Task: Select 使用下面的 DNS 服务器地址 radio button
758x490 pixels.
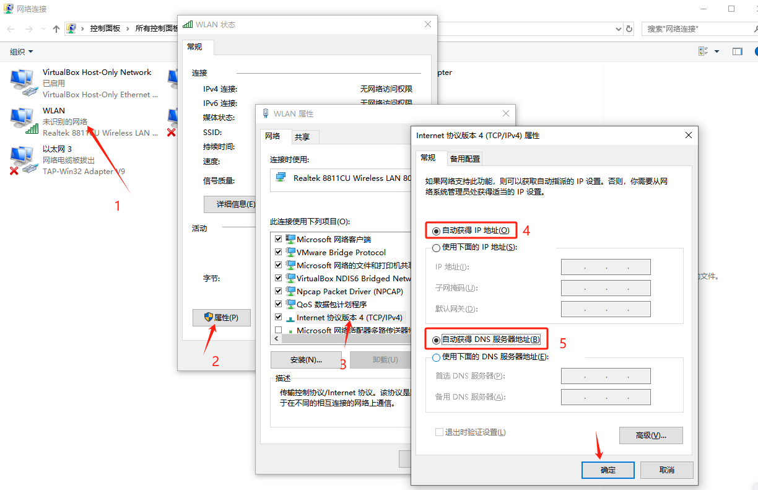Action: (436, 357)
